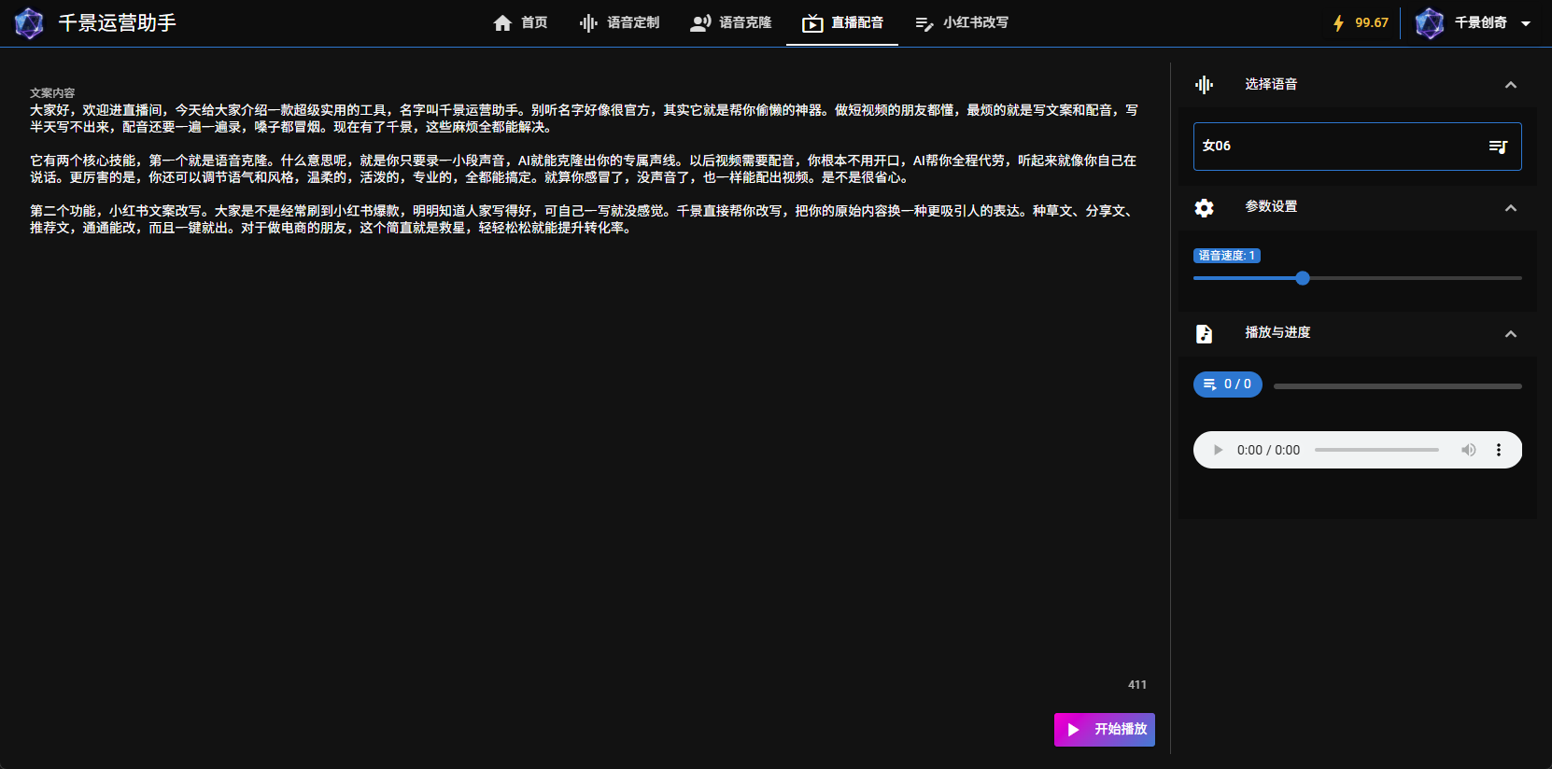Screen dimensions: 1552x769
Task: Open the 千景创奇 account dropdown arrow
Action: tap(1526, 23)
